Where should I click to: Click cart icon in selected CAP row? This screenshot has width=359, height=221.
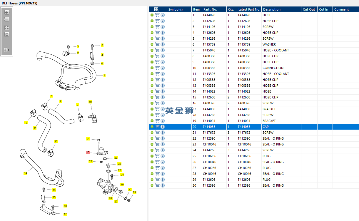pos(157,127)
